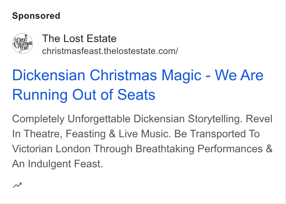The height and width of the screenshot is (204, 286).
Task: Click the word "Dickensian" in the blue headline
Action: pyautogui.click(x=49, y=75)
